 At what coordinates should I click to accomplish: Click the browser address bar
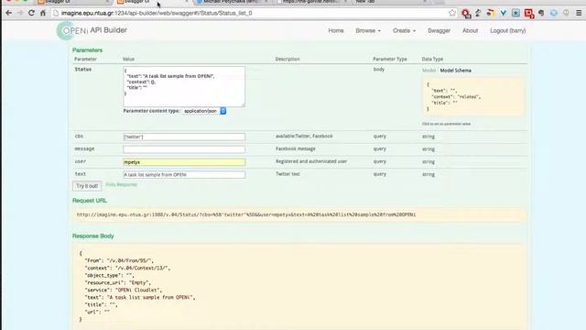(250, 13)
